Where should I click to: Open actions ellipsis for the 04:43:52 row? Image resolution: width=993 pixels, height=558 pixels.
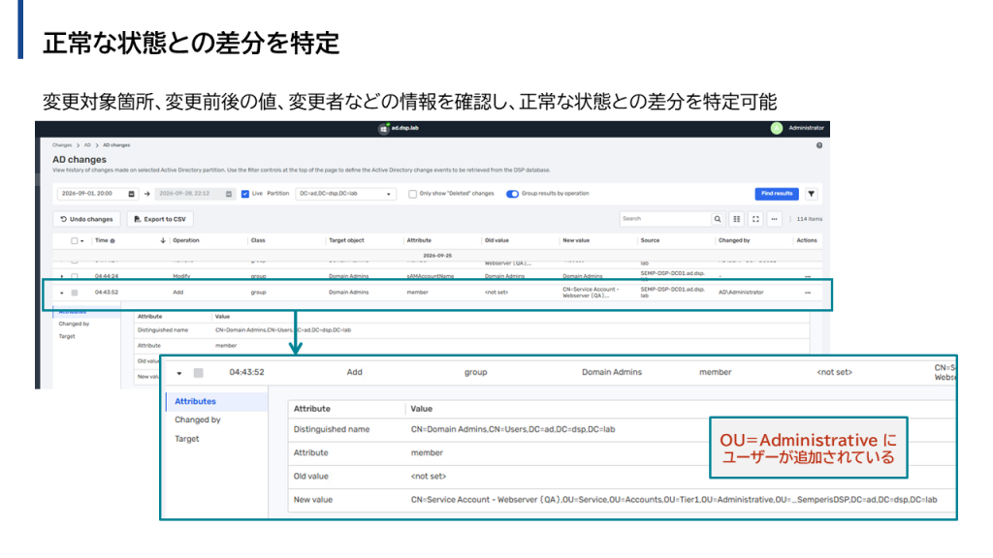click(808, 293)
